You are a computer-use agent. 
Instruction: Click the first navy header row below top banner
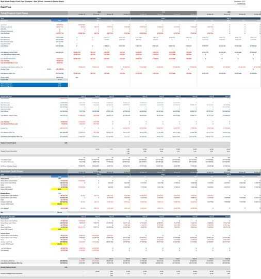click(x=130, y=18)
